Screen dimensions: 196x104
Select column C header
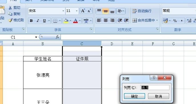click(x=82, y=44)
